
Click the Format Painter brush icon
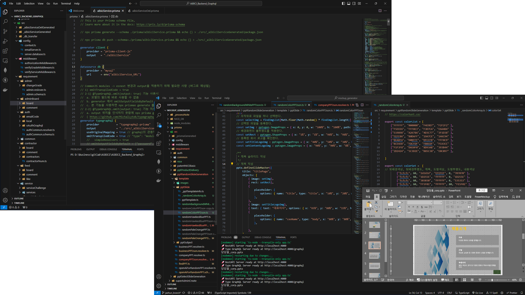click(376, 211)
